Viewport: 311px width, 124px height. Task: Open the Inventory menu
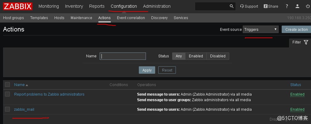tap(74, 6)
